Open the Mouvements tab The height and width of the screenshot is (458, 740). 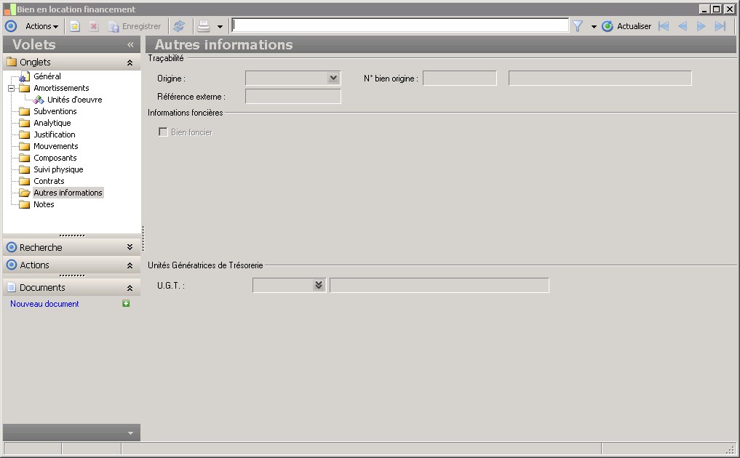pos(56,146)
